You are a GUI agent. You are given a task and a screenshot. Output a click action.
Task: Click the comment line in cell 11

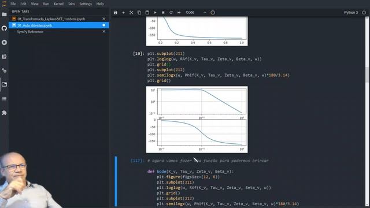click(x=208, y=161)
